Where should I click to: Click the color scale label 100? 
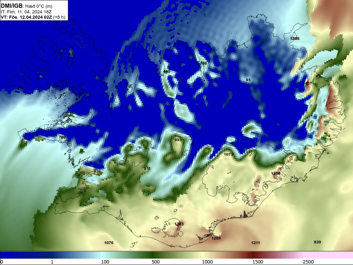coord(105,262)
